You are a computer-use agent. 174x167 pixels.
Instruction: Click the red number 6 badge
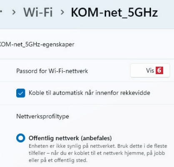tap(159, 70)
